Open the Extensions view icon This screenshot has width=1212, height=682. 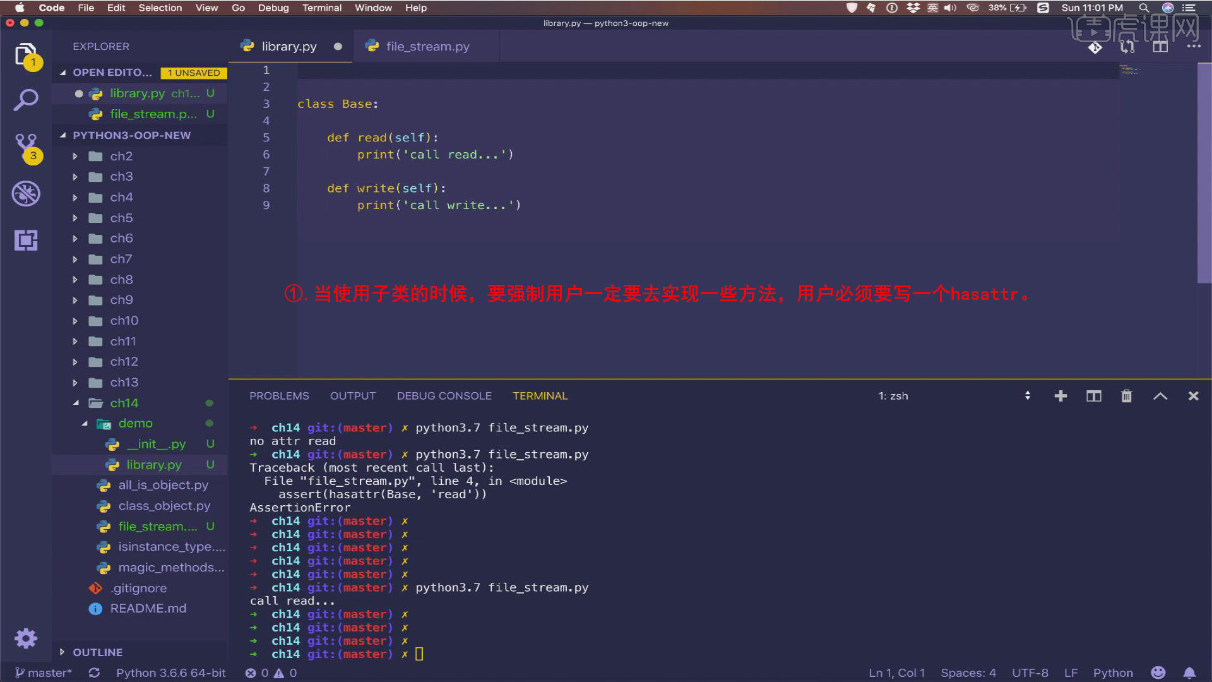(26, 240)
